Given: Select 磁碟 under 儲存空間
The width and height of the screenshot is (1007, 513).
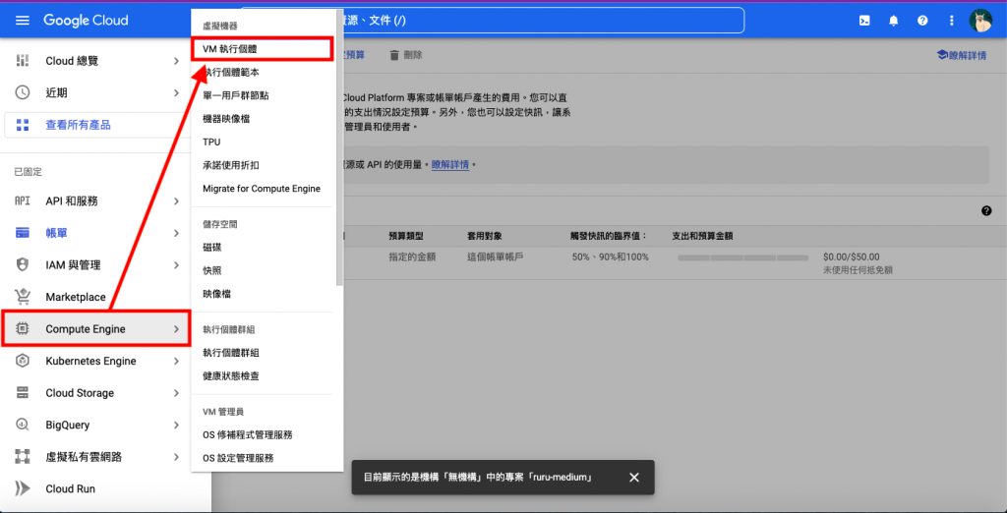Looking at the screenshot, I should (x=263, y=248).
